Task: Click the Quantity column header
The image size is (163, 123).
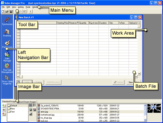Action: pos(83,23)
